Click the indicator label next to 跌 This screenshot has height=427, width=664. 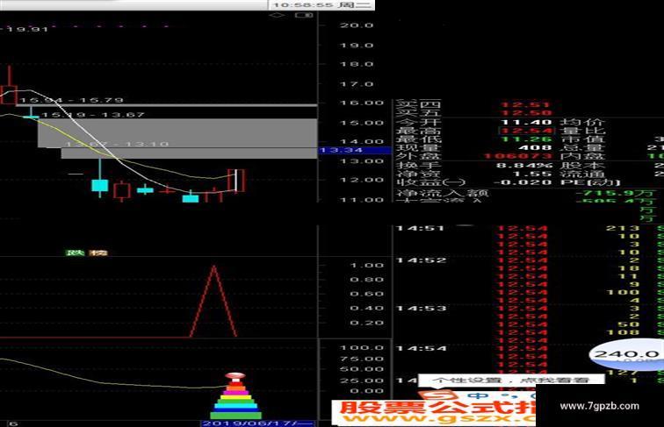(97, 253)
